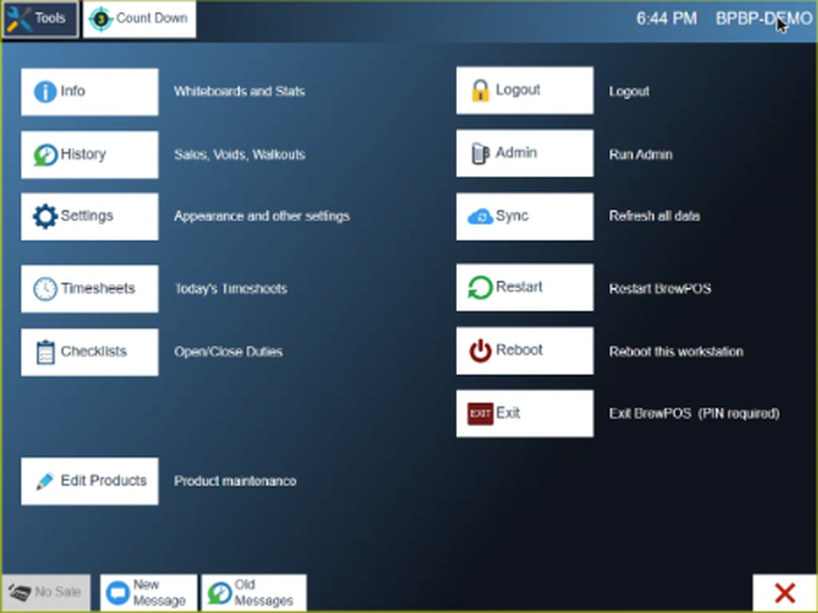Screen dimensions: 818x613
Task: Click the green Restart arrow icon
Action: pos(480,287)
